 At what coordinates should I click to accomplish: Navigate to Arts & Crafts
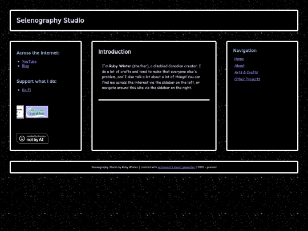point(246,72)
